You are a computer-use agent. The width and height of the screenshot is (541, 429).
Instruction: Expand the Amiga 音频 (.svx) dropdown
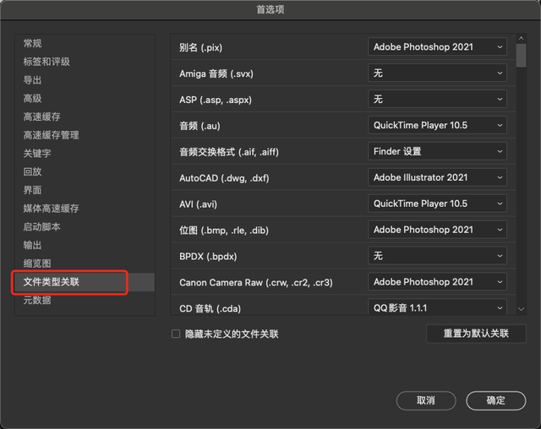click(437, 73)
